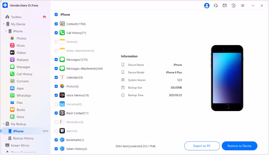Uncheck the Calendar(33) checkbox

click(56, 77)
